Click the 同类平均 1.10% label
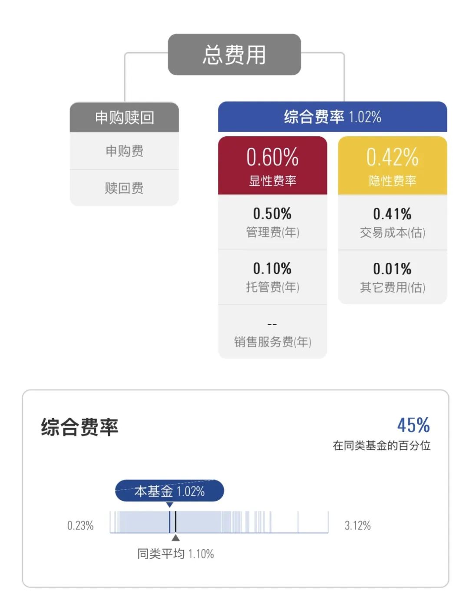469x594 pixels. [175, 554]
